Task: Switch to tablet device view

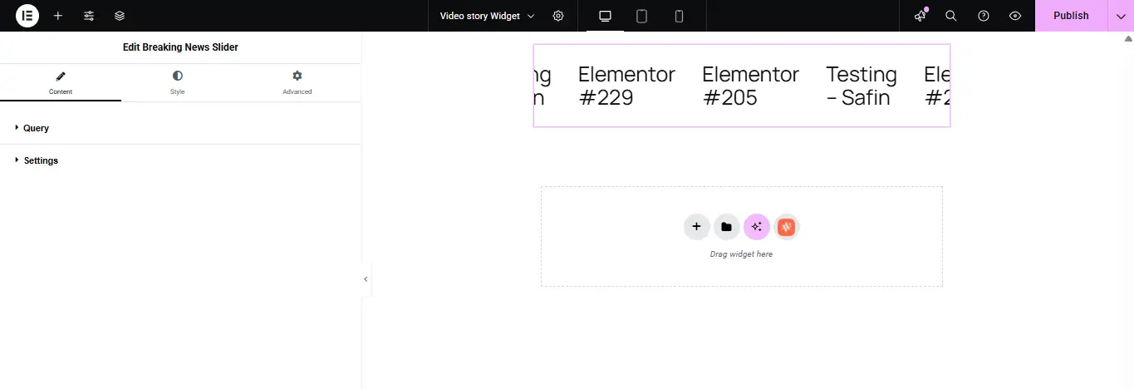Action: click(x=642, y=16)
